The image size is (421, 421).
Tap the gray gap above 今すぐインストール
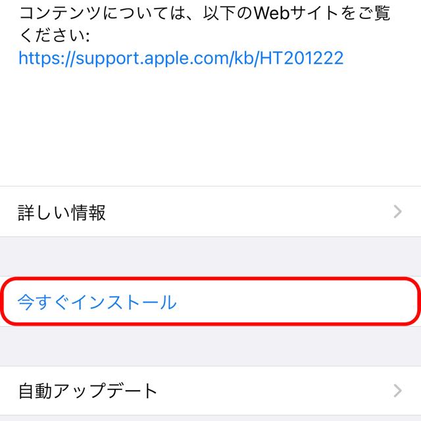pos(210,257)
